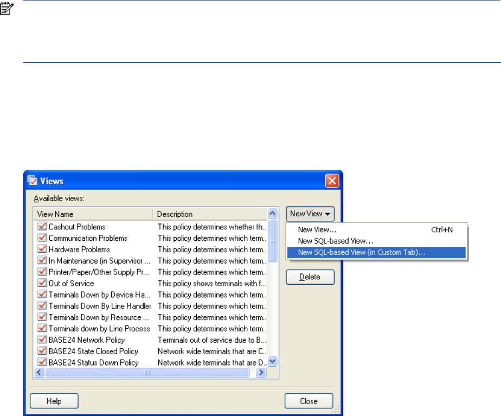Select the Terminals down by Line Process row
The image size is (501, 416).
[x=99, y=329]
